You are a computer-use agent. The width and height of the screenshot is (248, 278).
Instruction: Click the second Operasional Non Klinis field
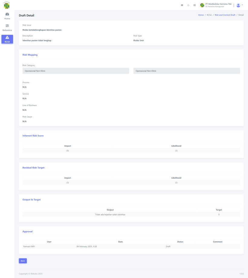click(187, 71)
